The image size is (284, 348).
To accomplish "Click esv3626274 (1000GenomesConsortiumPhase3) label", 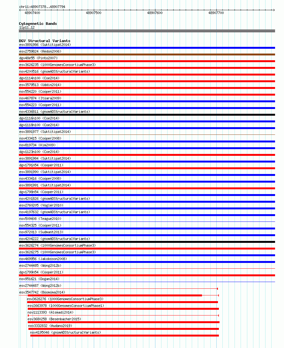I will (57, 245).
